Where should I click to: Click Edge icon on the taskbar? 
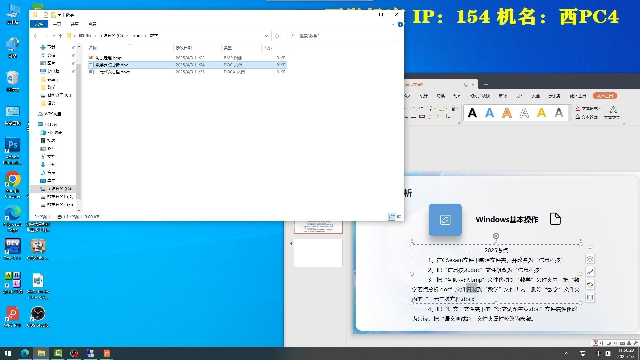[25, 353]
